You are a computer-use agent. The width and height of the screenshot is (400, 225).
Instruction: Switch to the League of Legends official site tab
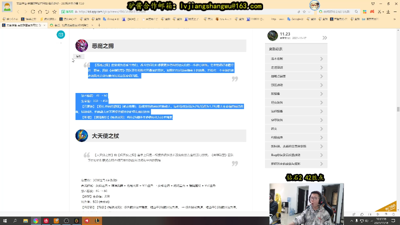coord(23,25)
